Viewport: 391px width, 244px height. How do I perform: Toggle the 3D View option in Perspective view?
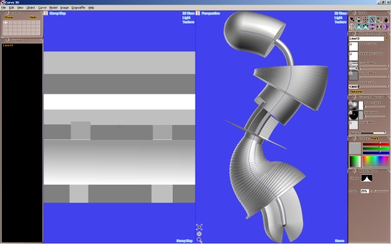340,13
